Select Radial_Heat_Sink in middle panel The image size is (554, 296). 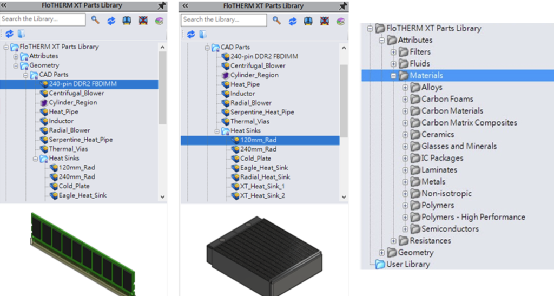point(265,177)
